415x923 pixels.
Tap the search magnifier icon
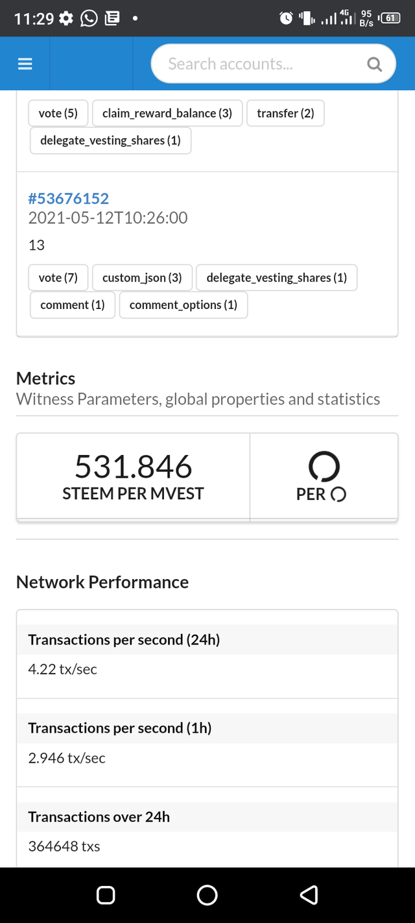point(374,64)
